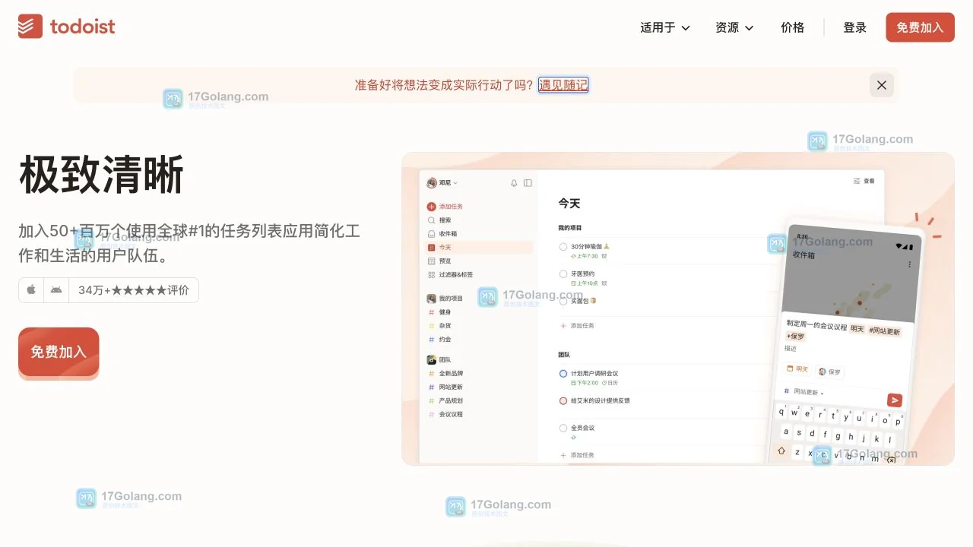
Task: Check off the 计划用户调研会议 task
Action: (563, 374)
